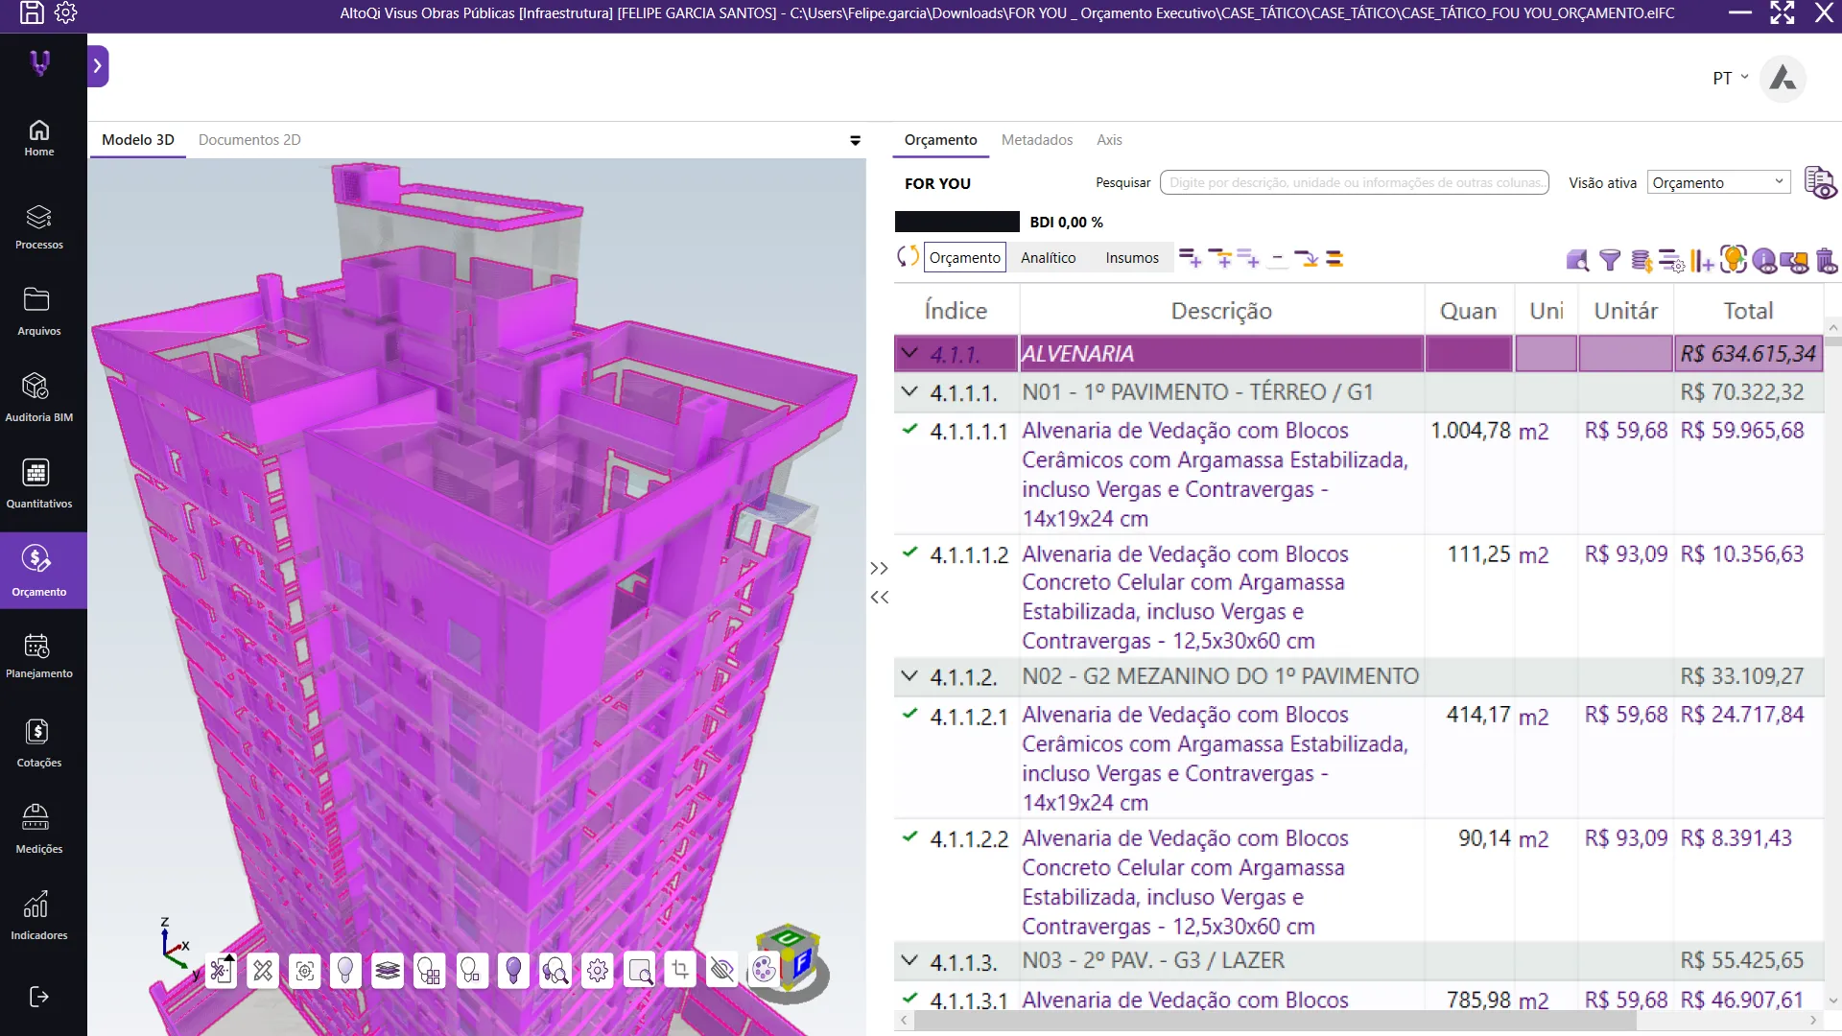The height and width of the screenshot is (1036, 1842).
Task: Click the >> expand panel arrows
Action: pyautogui.click(x=879, y=569)
